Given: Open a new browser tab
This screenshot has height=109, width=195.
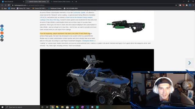Looking at the screenshot, I should (x=76, y=2).
